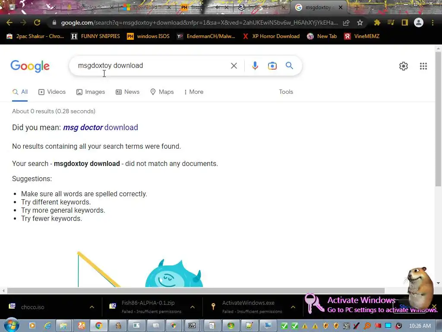Share this page via share icon
This screenshot has height=332, width=442.
pos(346,22)
